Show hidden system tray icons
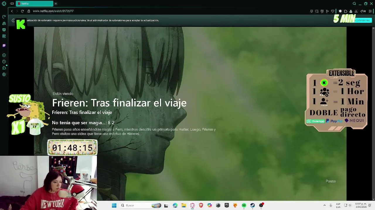The height and width of the screenshot is (210, 375). [324, 205]
